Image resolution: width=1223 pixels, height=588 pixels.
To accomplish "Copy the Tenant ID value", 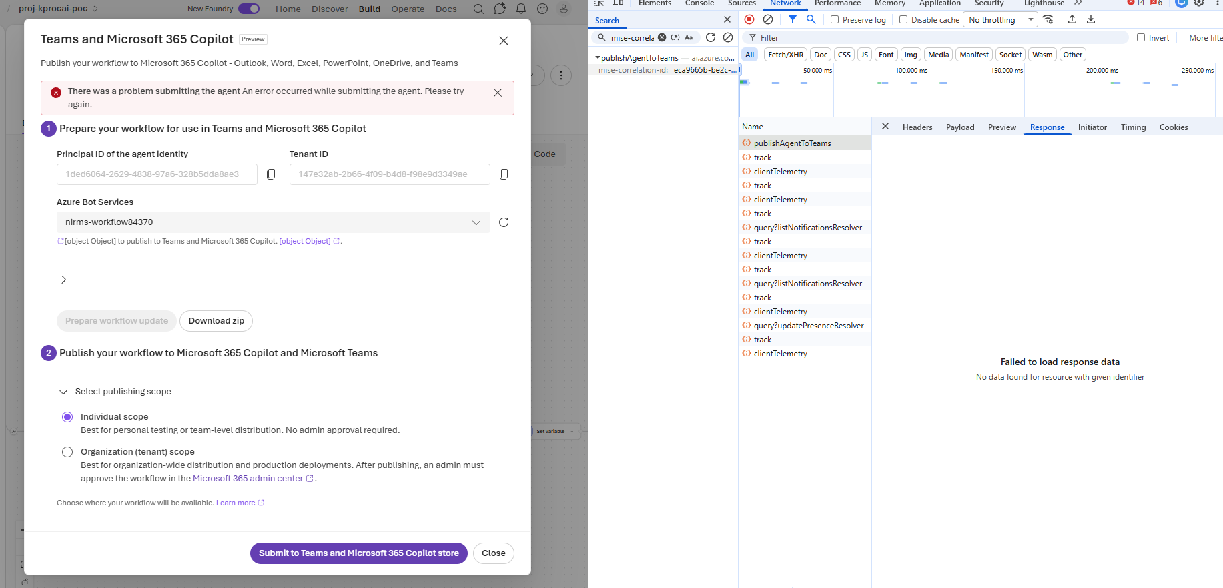I will click(x=504, y=174).
